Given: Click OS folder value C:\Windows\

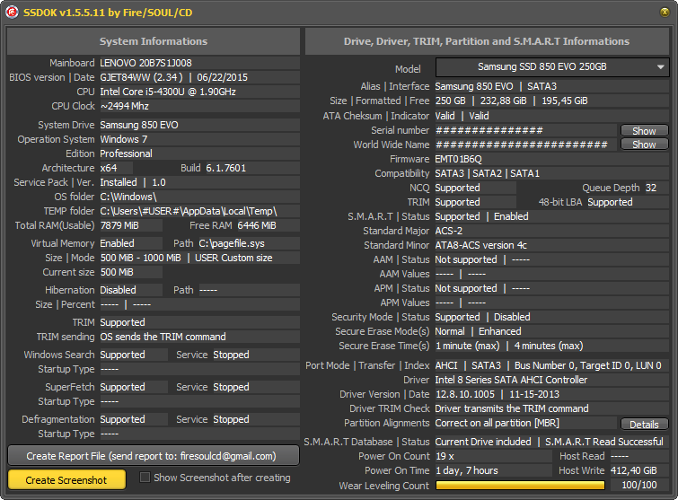Looking at the screenshot, I should coord(128,197).
